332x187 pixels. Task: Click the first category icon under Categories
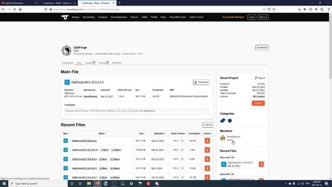tap(223, 121)
